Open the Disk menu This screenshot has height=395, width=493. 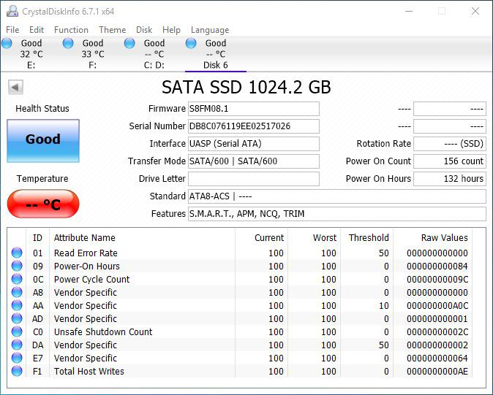[144, 30]
